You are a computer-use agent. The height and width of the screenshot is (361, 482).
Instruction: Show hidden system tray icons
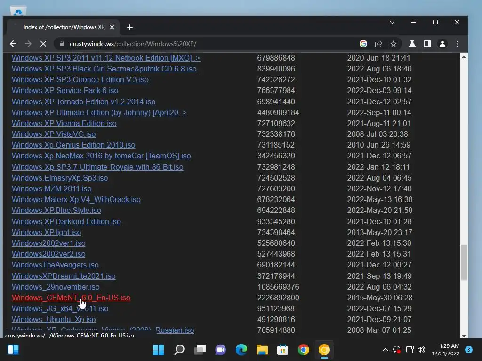point(385,350)
